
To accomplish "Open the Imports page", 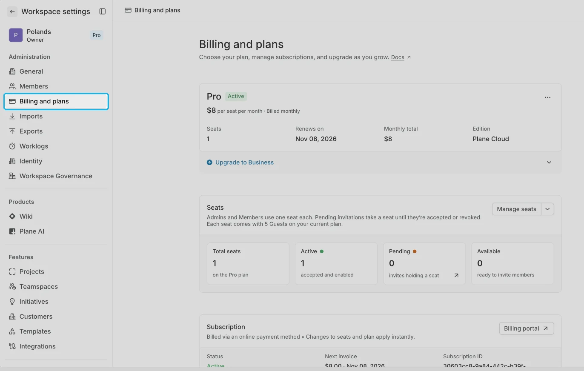I will 56,116.
